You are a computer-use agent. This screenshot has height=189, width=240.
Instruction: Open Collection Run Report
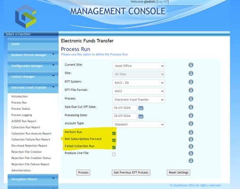(26, 127)
